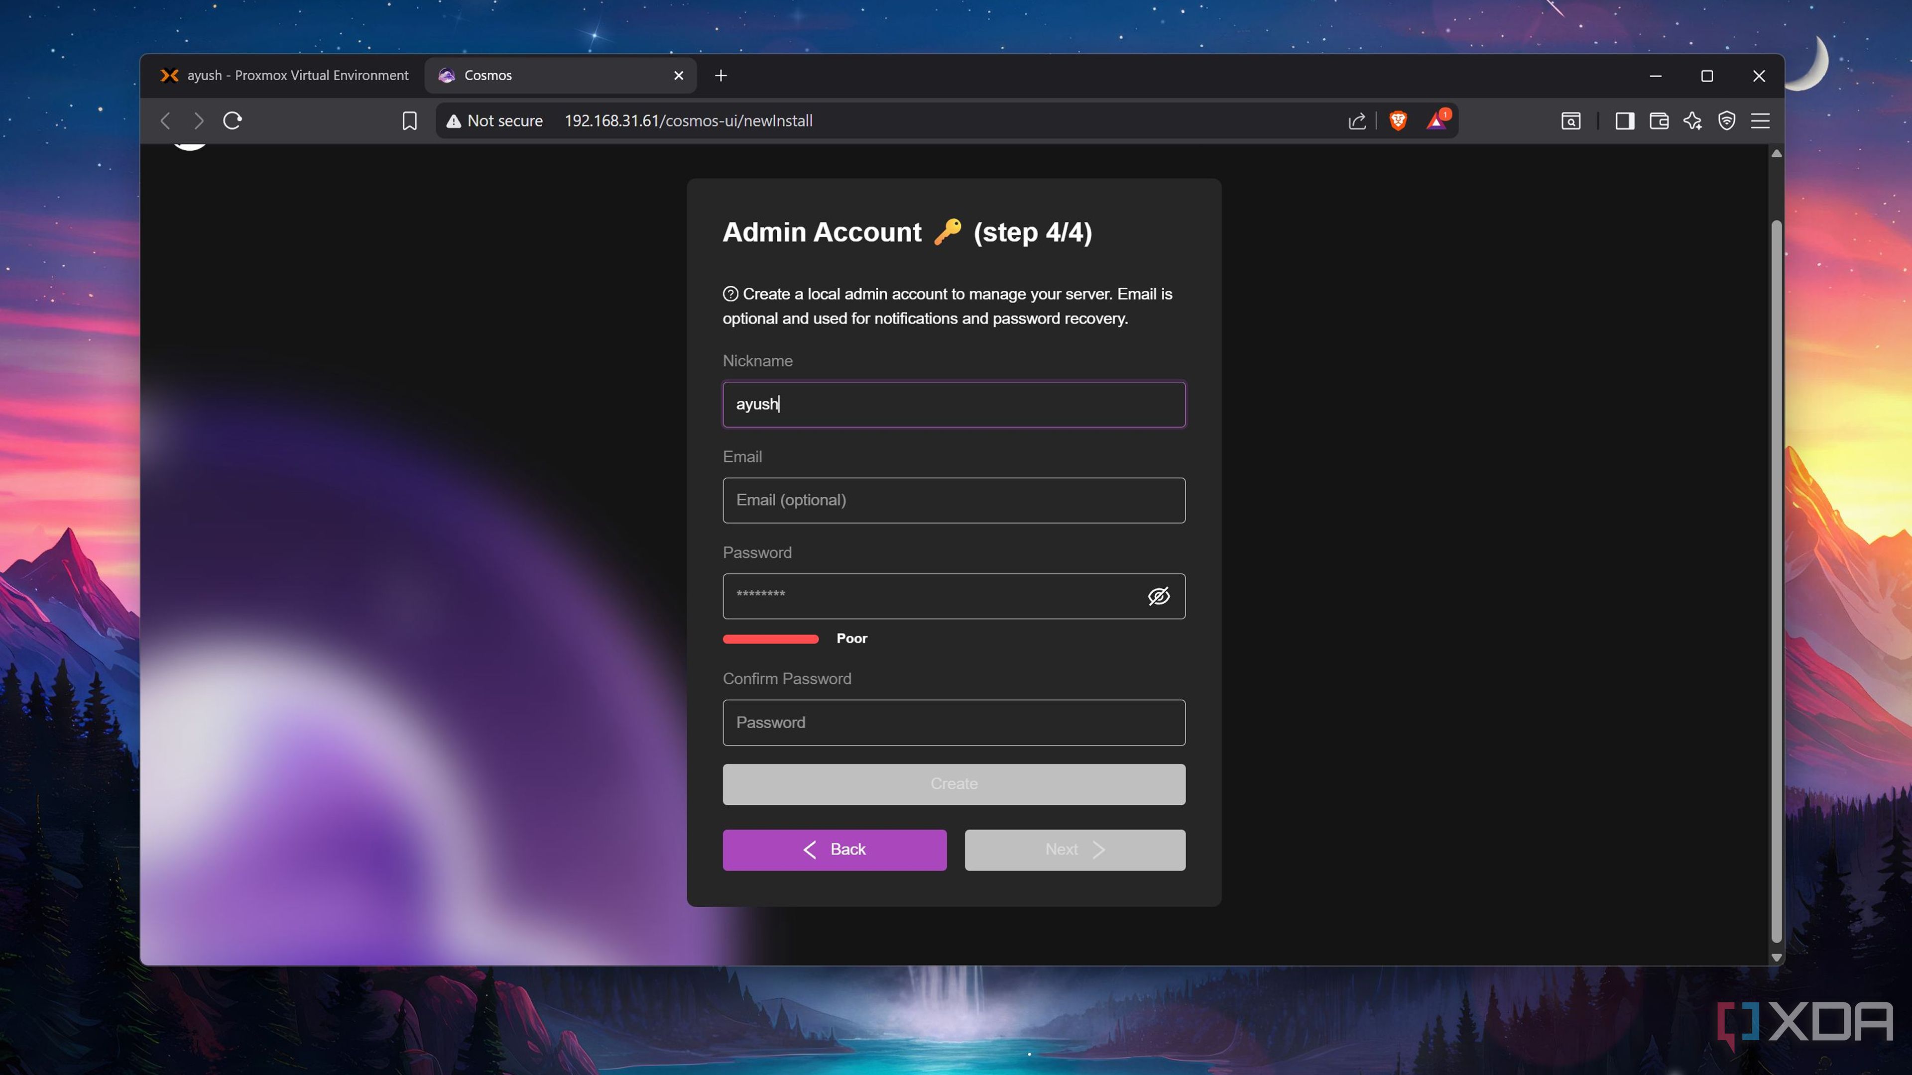
Task: Click the Next button
Action: click(x=1075, y=850)
